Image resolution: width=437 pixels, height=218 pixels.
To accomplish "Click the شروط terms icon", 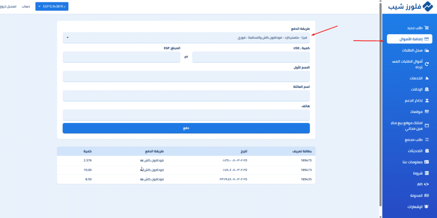I will click(427, 173).
